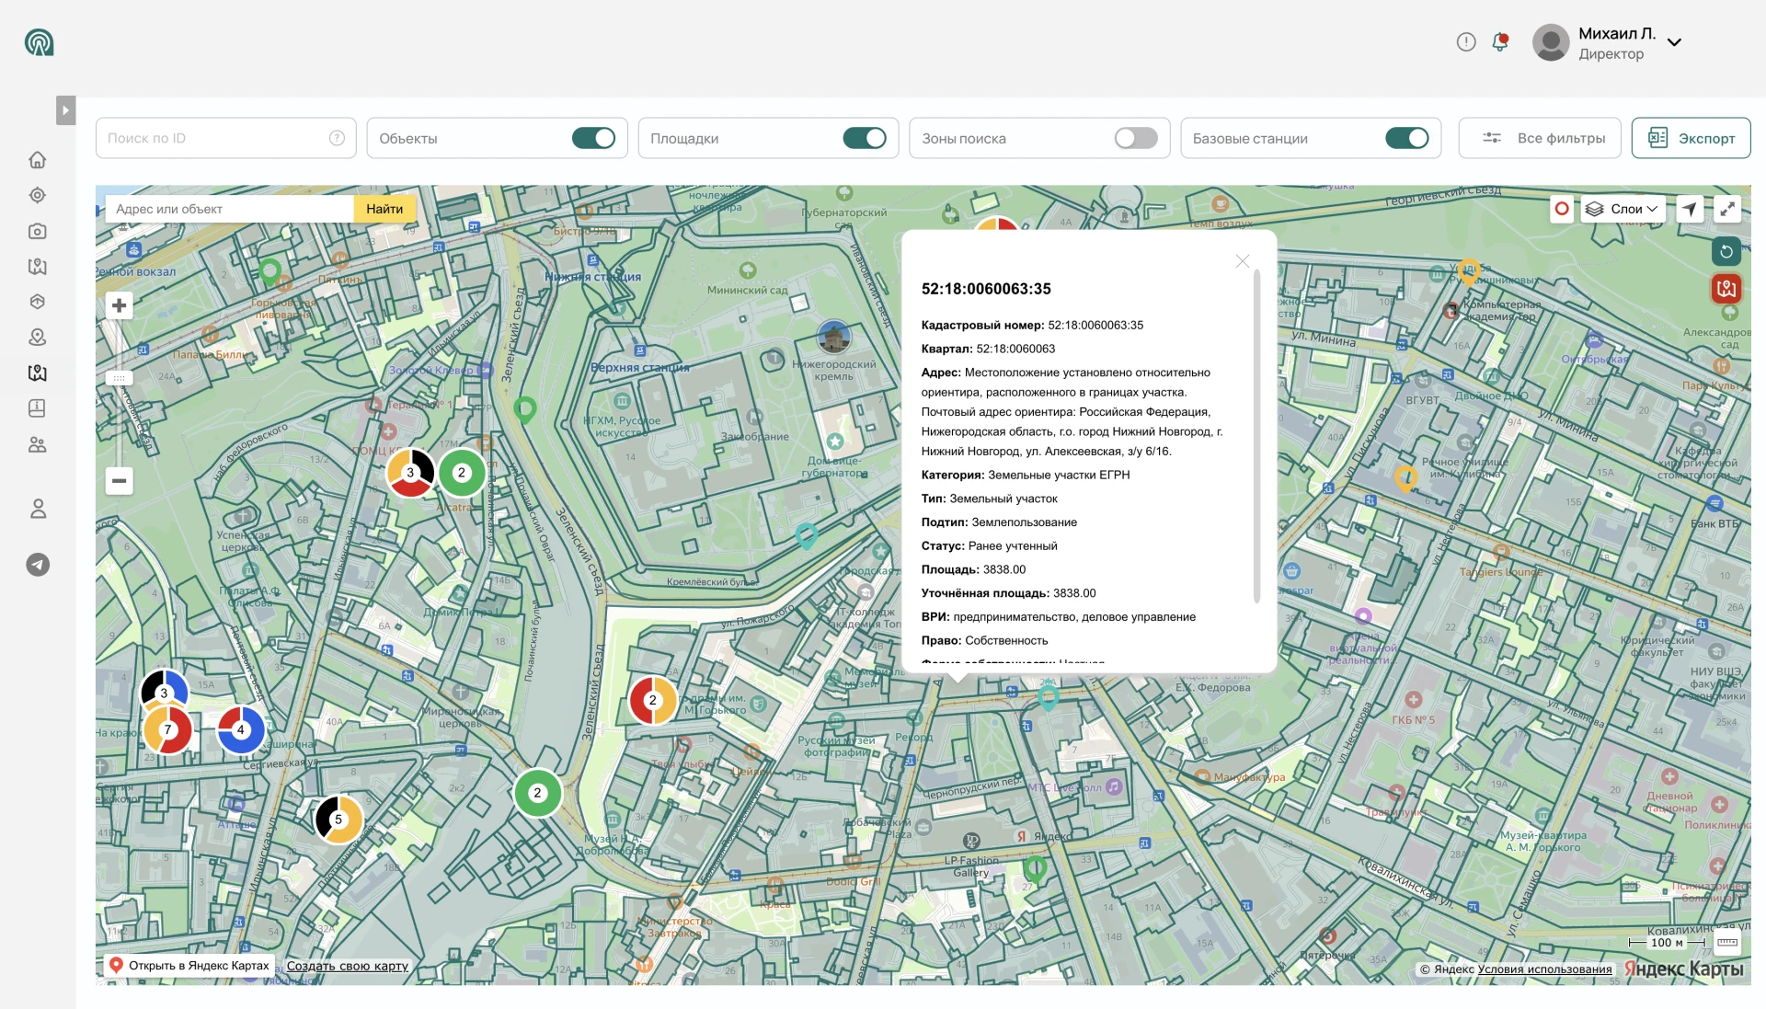Click the map geolocation arrow icon
The image size is (1766, 1009).
tap(1690, 209)
